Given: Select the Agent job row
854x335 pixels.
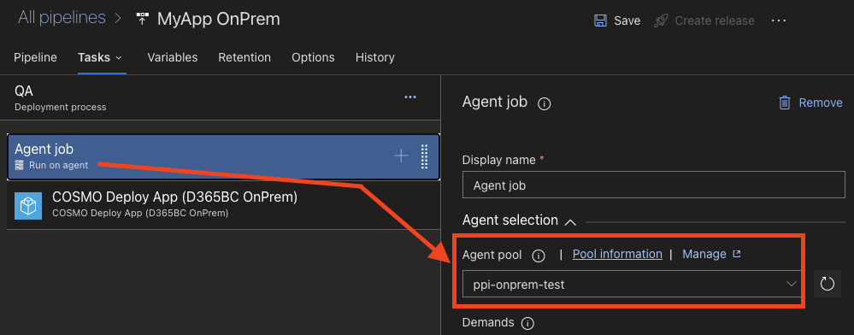Looking at the screenshot, I should point(223,157).
